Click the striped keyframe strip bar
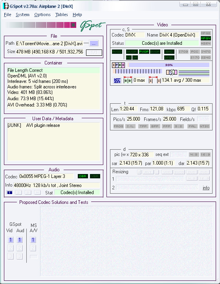The height and width of the screenshot is (284, 220). [x=137, y=71]
